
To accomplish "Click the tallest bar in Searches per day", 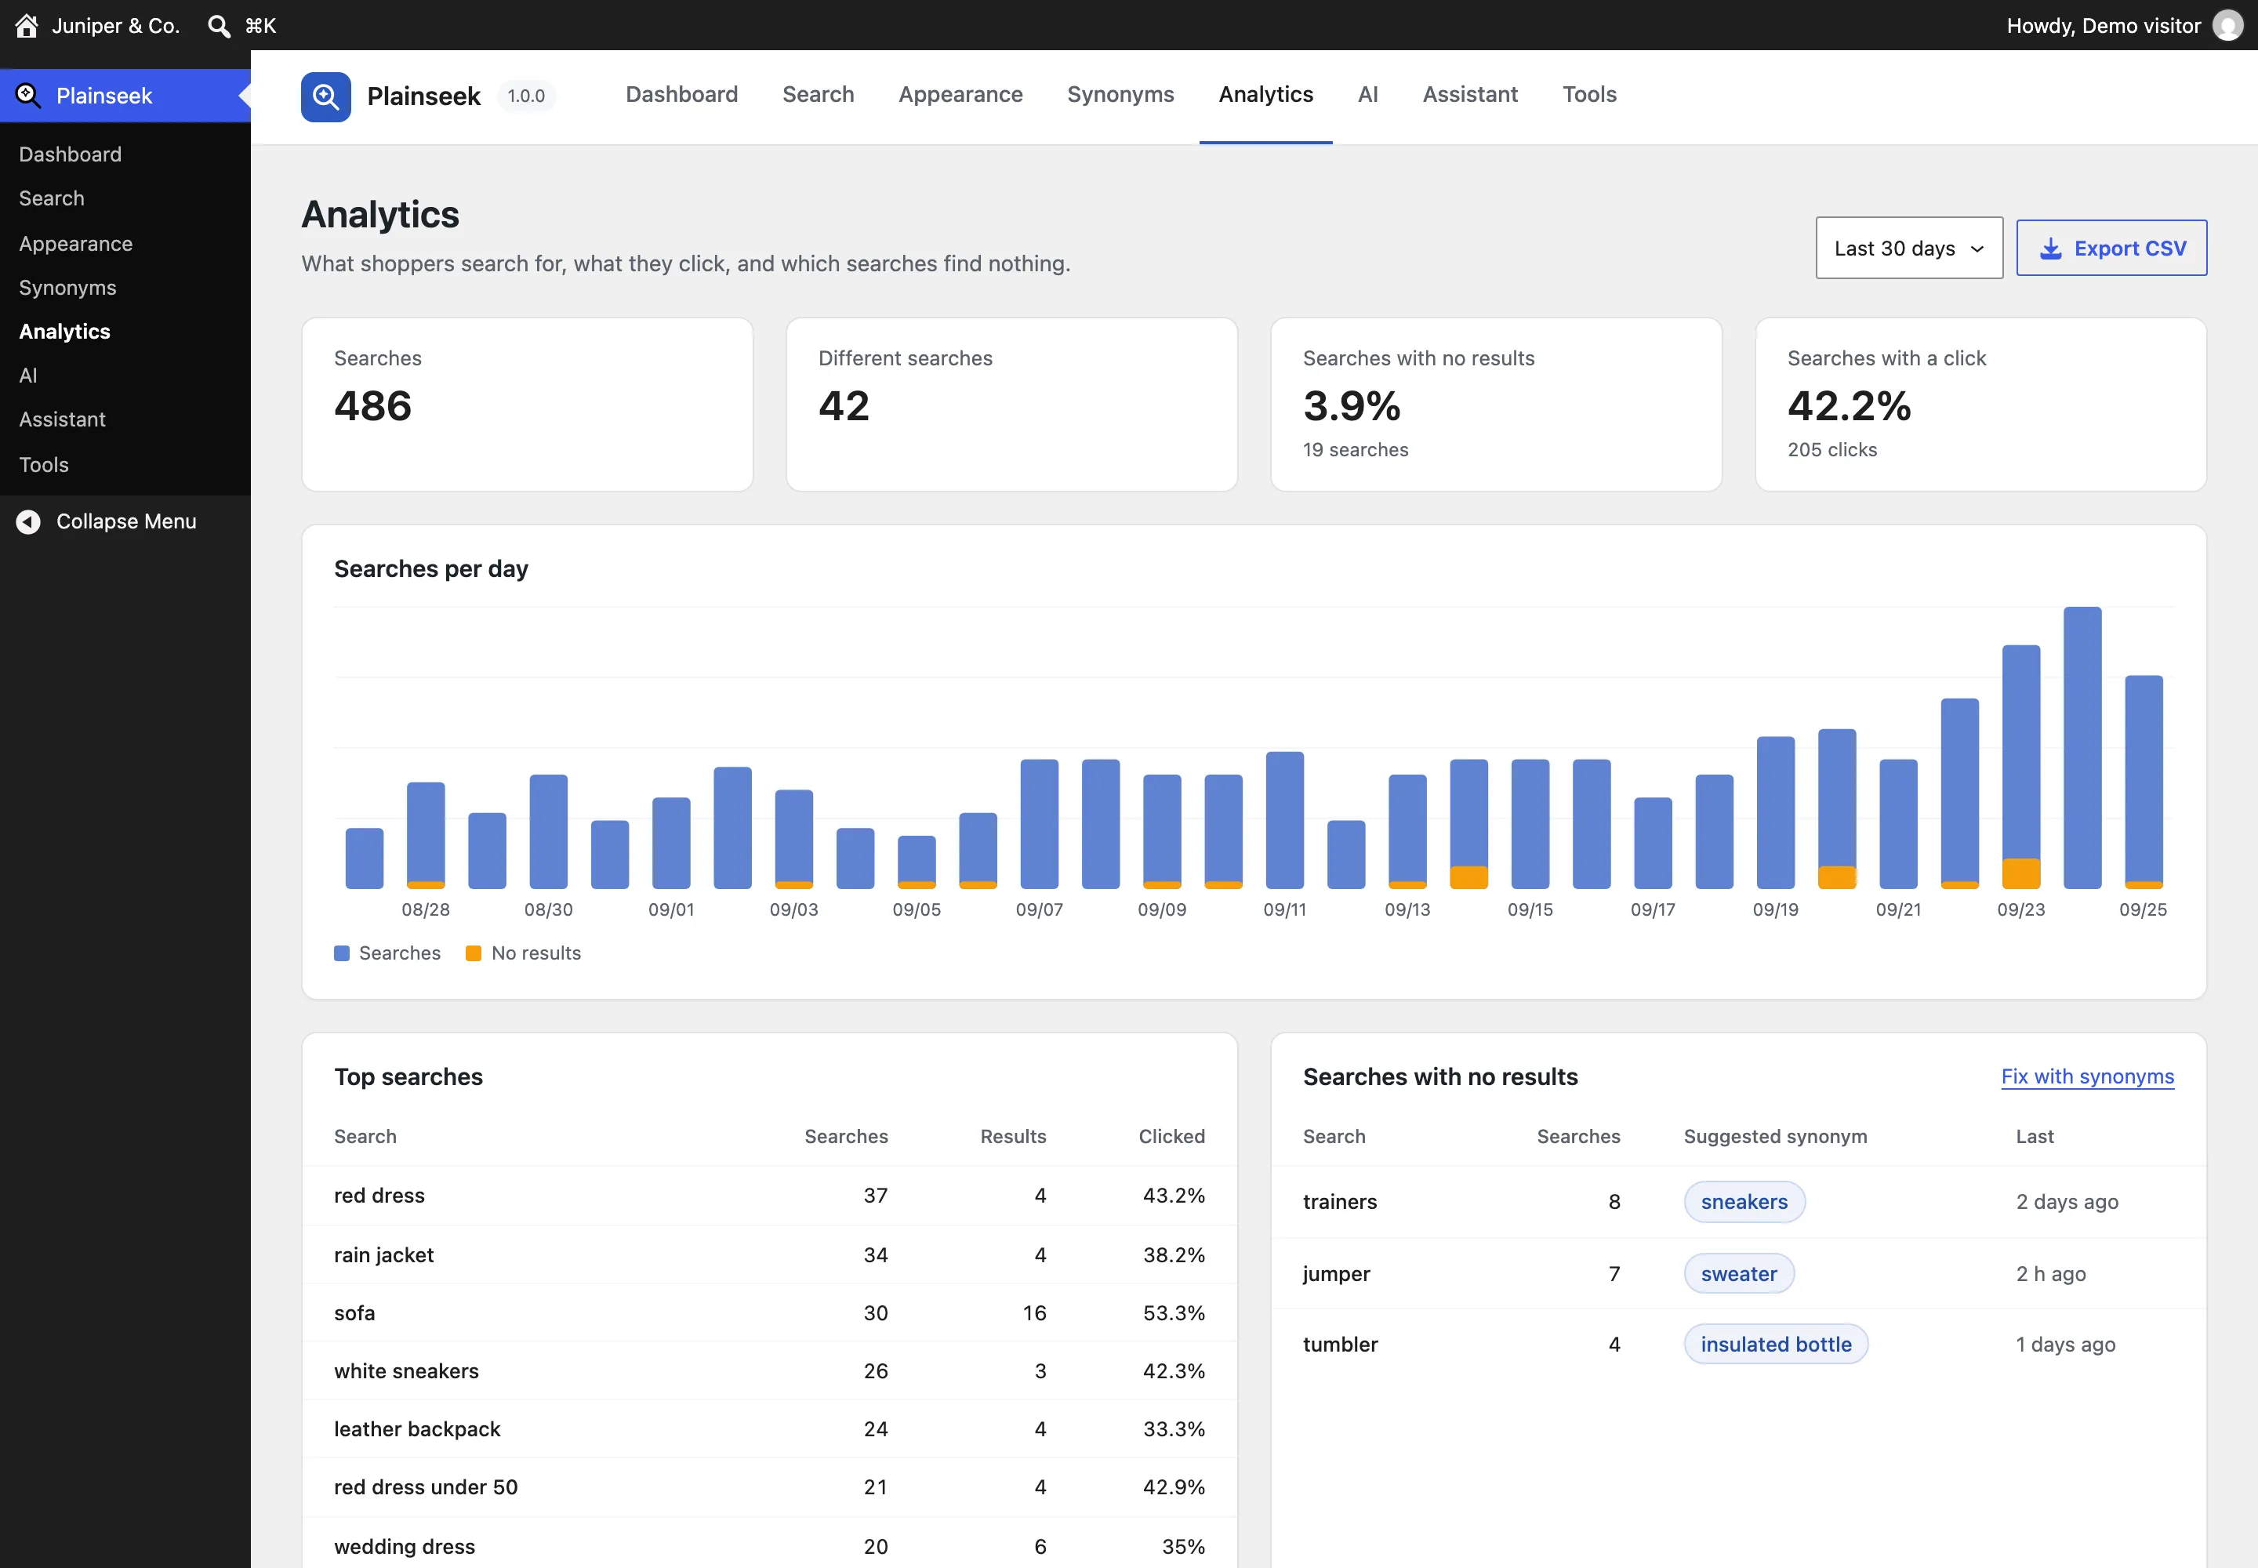I will pos(2082,748).
